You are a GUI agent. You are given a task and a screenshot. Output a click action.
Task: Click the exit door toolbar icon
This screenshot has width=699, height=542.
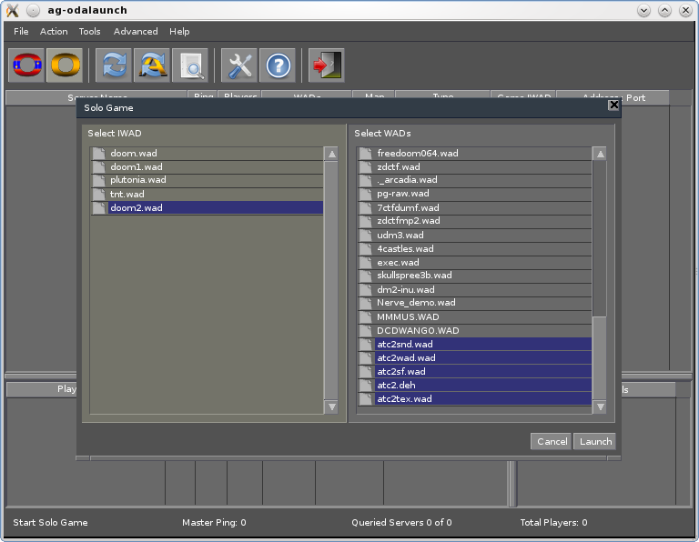tap(326, 65)
